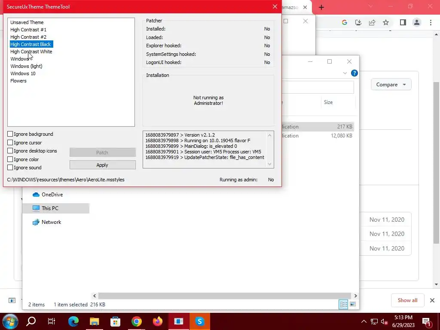Open Action Center notifications icon
This screenshot has width=440, height=330.
427,321
